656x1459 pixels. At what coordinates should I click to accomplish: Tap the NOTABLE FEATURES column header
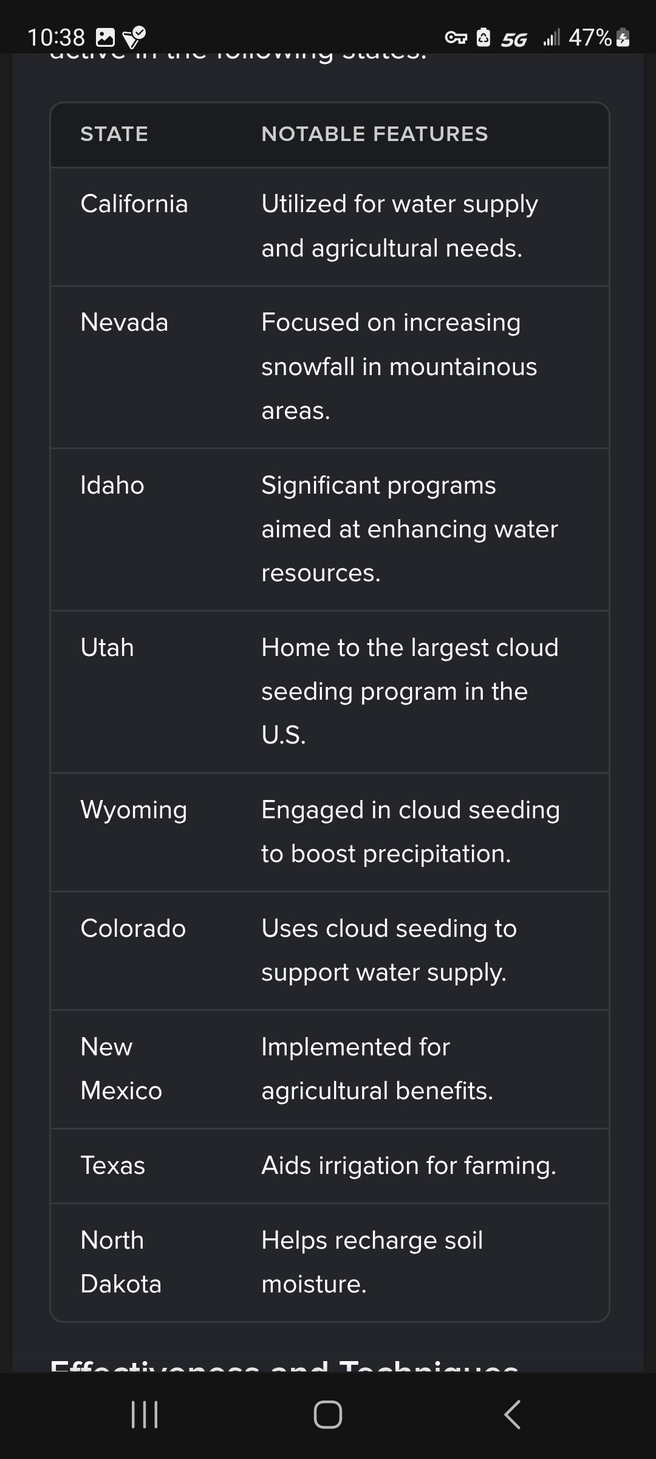[374, 134]
